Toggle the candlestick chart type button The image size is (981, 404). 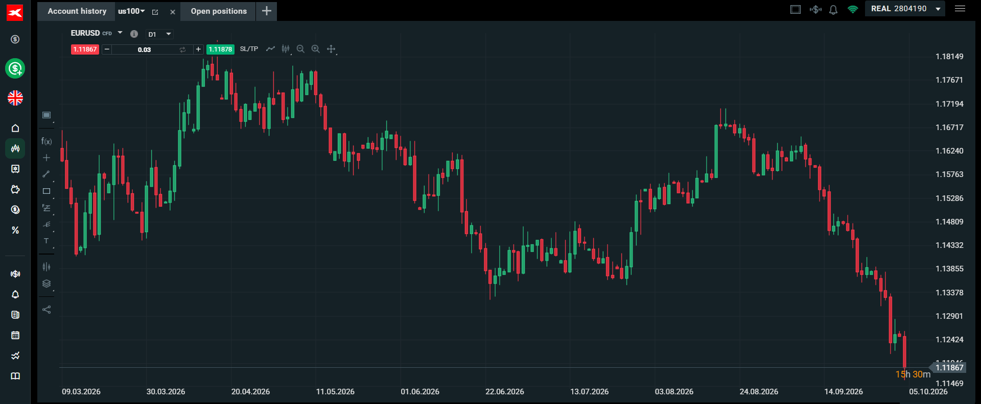click(x=286, y=49)
